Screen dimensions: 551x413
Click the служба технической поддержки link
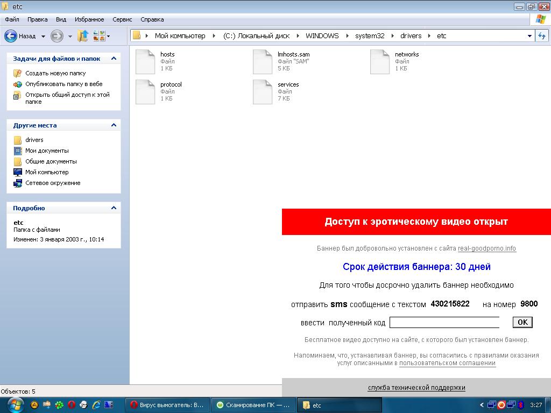coord(416,388)
